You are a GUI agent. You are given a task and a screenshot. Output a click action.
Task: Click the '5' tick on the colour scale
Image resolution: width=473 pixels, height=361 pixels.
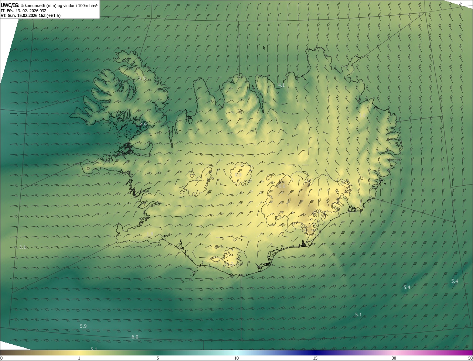tap(158, 358)
